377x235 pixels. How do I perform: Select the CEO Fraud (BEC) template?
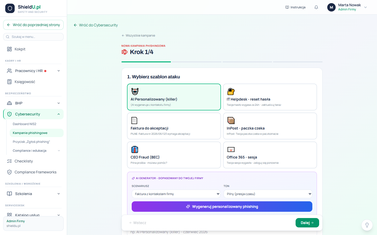pyautogui.click(x=174, y=155)
